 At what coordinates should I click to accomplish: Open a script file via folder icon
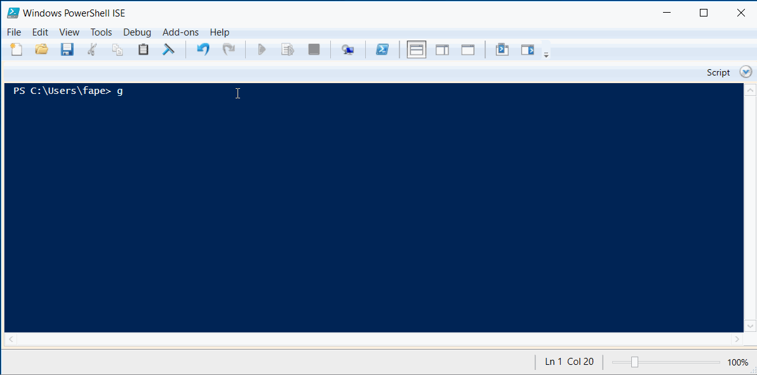coord(41,49)
